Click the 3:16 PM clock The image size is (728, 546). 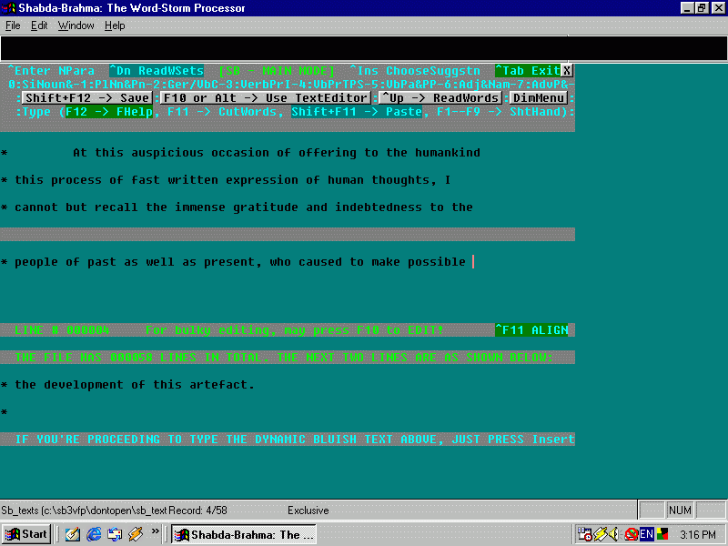pos(698,535)
